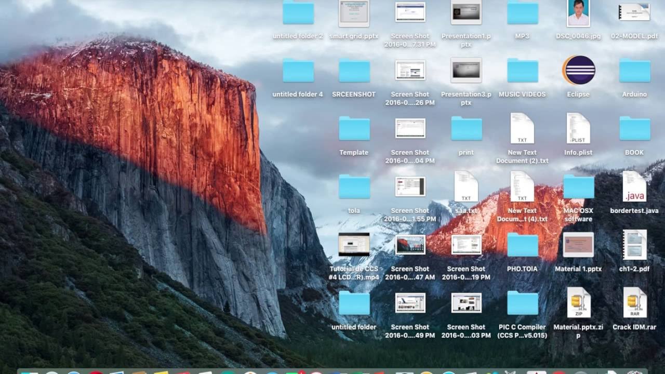This screenshot has width=665, height=374.
Task: Click the Screen Shot ending .19 PM
Action: point(467,245)
